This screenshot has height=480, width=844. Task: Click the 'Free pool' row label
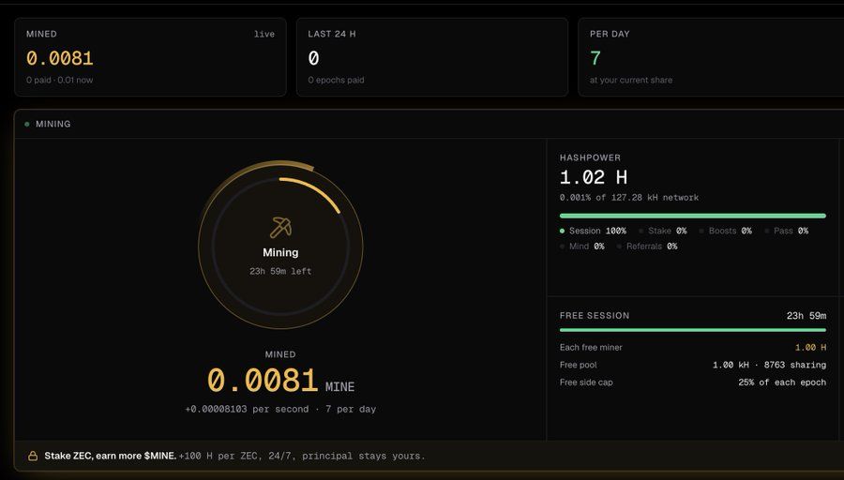pos(578,365)
